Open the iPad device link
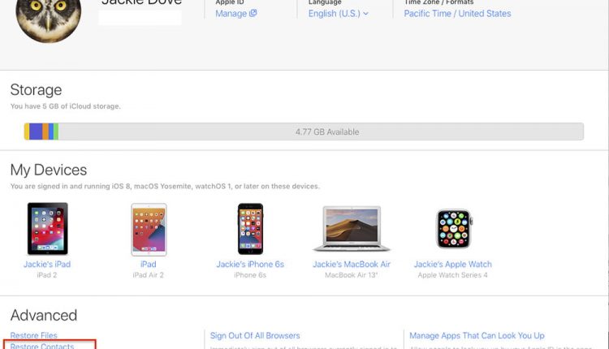Image resolution: width=609 pixels, height=349 pixels. [149, 264]
